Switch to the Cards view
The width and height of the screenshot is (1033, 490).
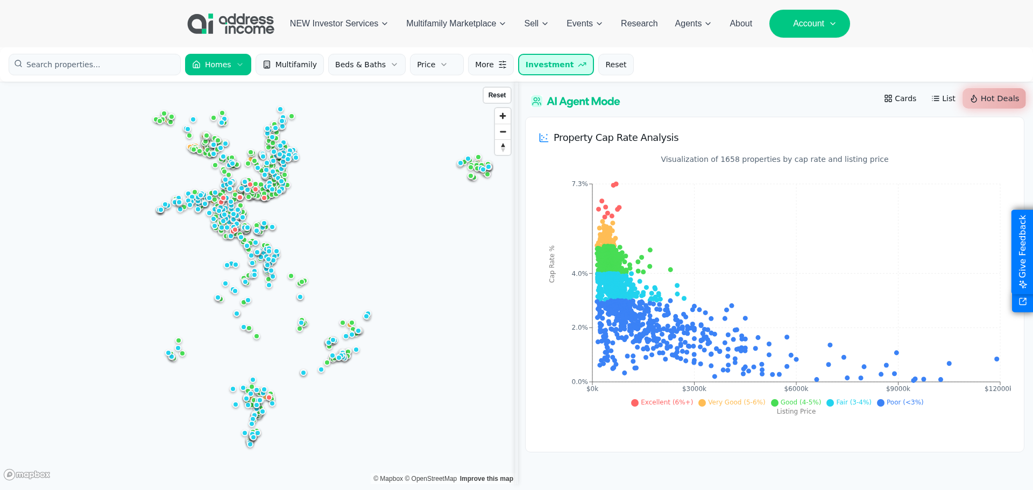[900, 98]
